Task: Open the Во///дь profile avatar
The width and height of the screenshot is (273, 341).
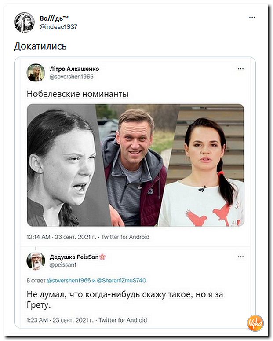Action: (24, 22)
